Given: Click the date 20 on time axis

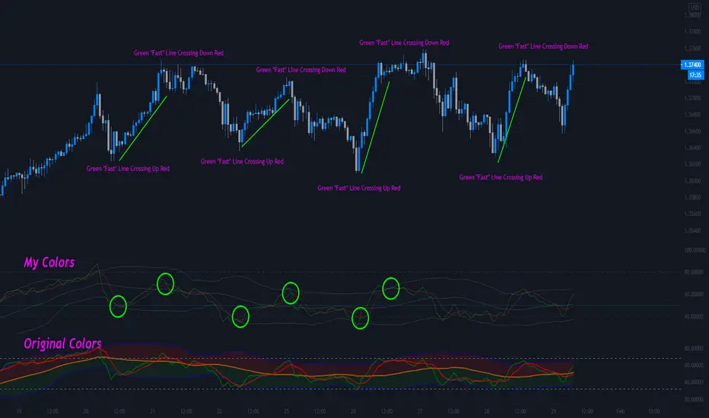Looking at the screenshot, I should pos(86,411).
